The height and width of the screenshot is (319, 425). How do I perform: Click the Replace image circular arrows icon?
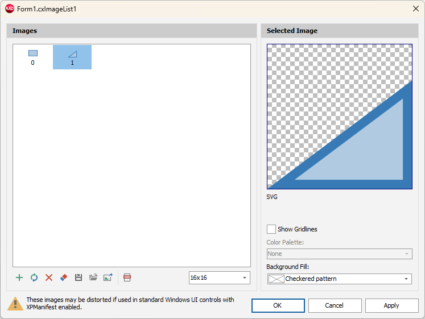pos(34,277)
